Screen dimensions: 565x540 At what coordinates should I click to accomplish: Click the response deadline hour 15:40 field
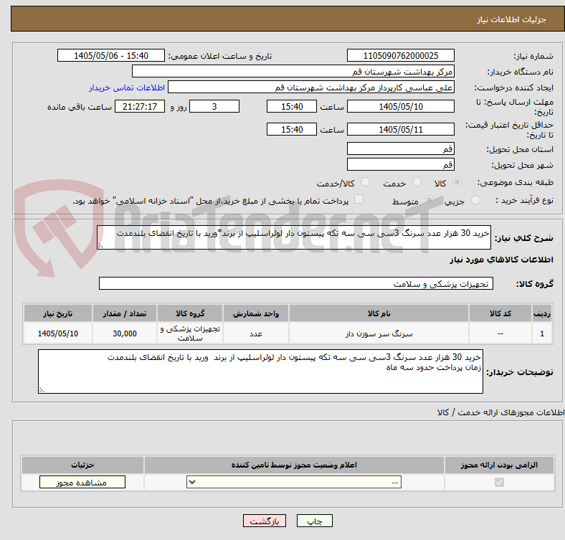click(x=292, y=106)
